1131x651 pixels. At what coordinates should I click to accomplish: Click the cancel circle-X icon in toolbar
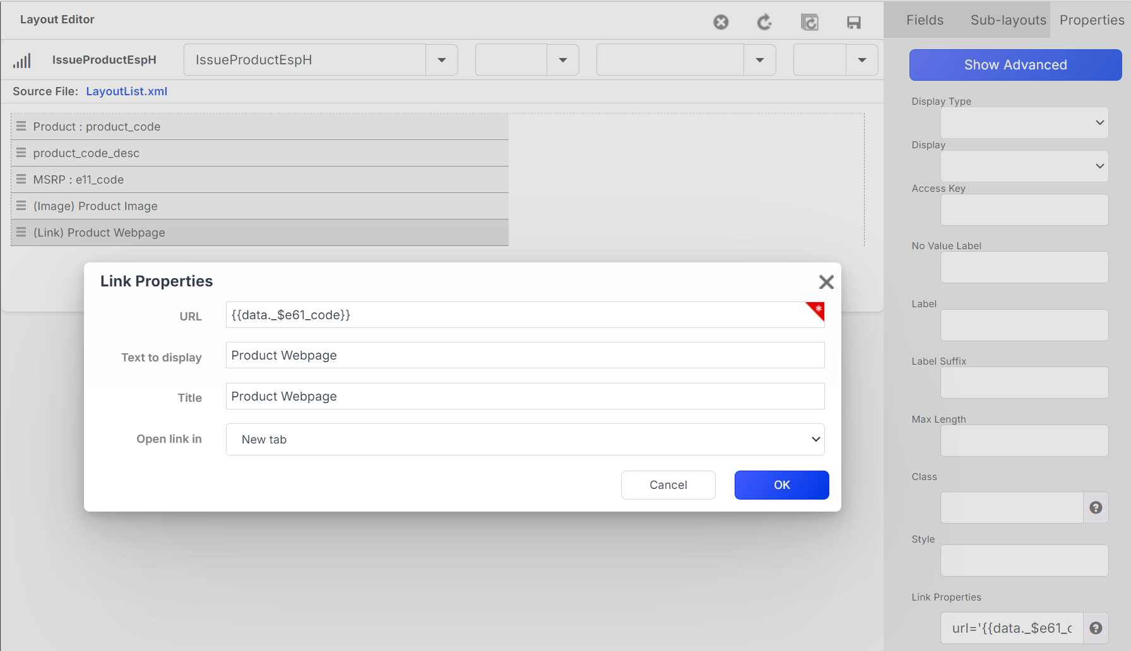[x=721, y=23]
